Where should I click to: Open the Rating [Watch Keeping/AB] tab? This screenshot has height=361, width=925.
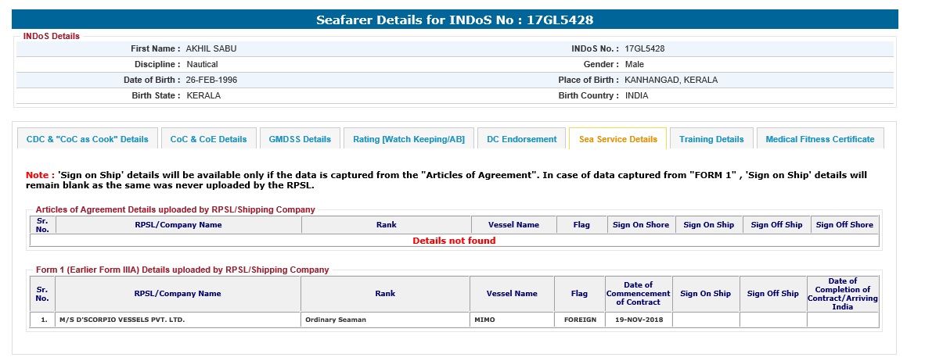409,139
